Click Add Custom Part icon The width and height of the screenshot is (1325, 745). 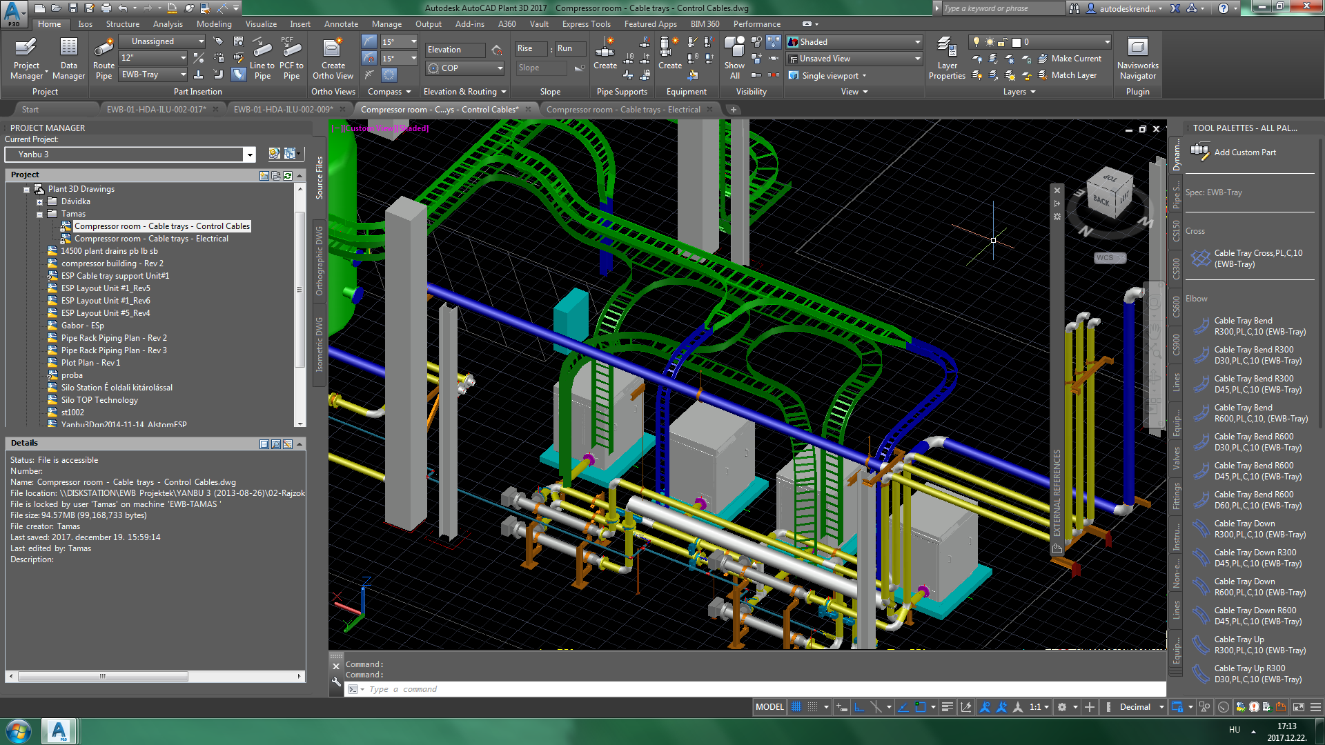click(x=1200, y=152)
